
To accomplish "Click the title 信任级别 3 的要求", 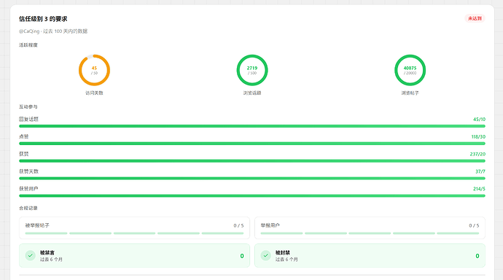I will pyautogui.click(x=43, y=19).
